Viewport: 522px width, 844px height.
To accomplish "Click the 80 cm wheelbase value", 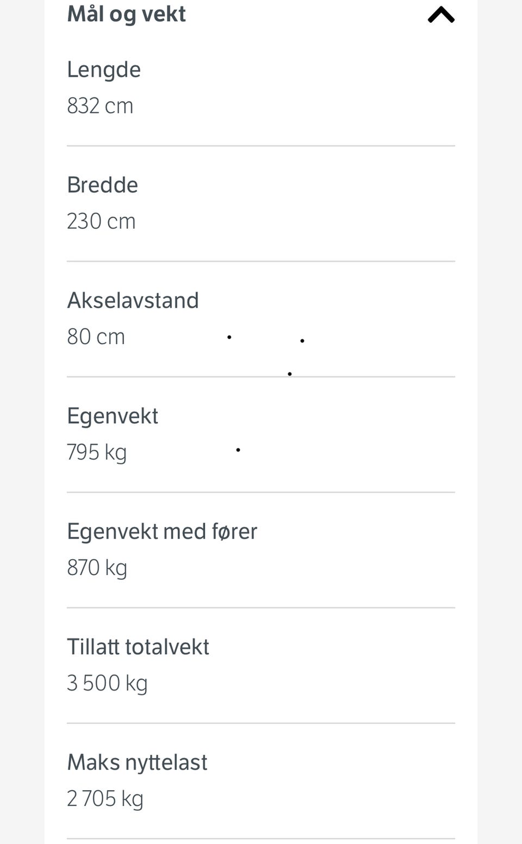I will point(96,337).
